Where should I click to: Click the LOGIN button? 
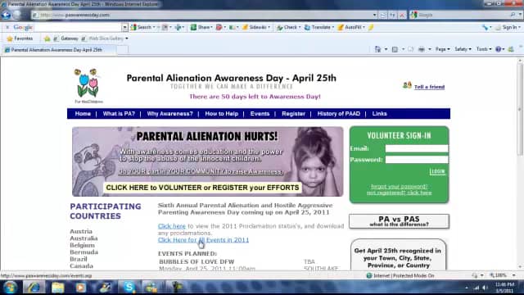point(437,171)
